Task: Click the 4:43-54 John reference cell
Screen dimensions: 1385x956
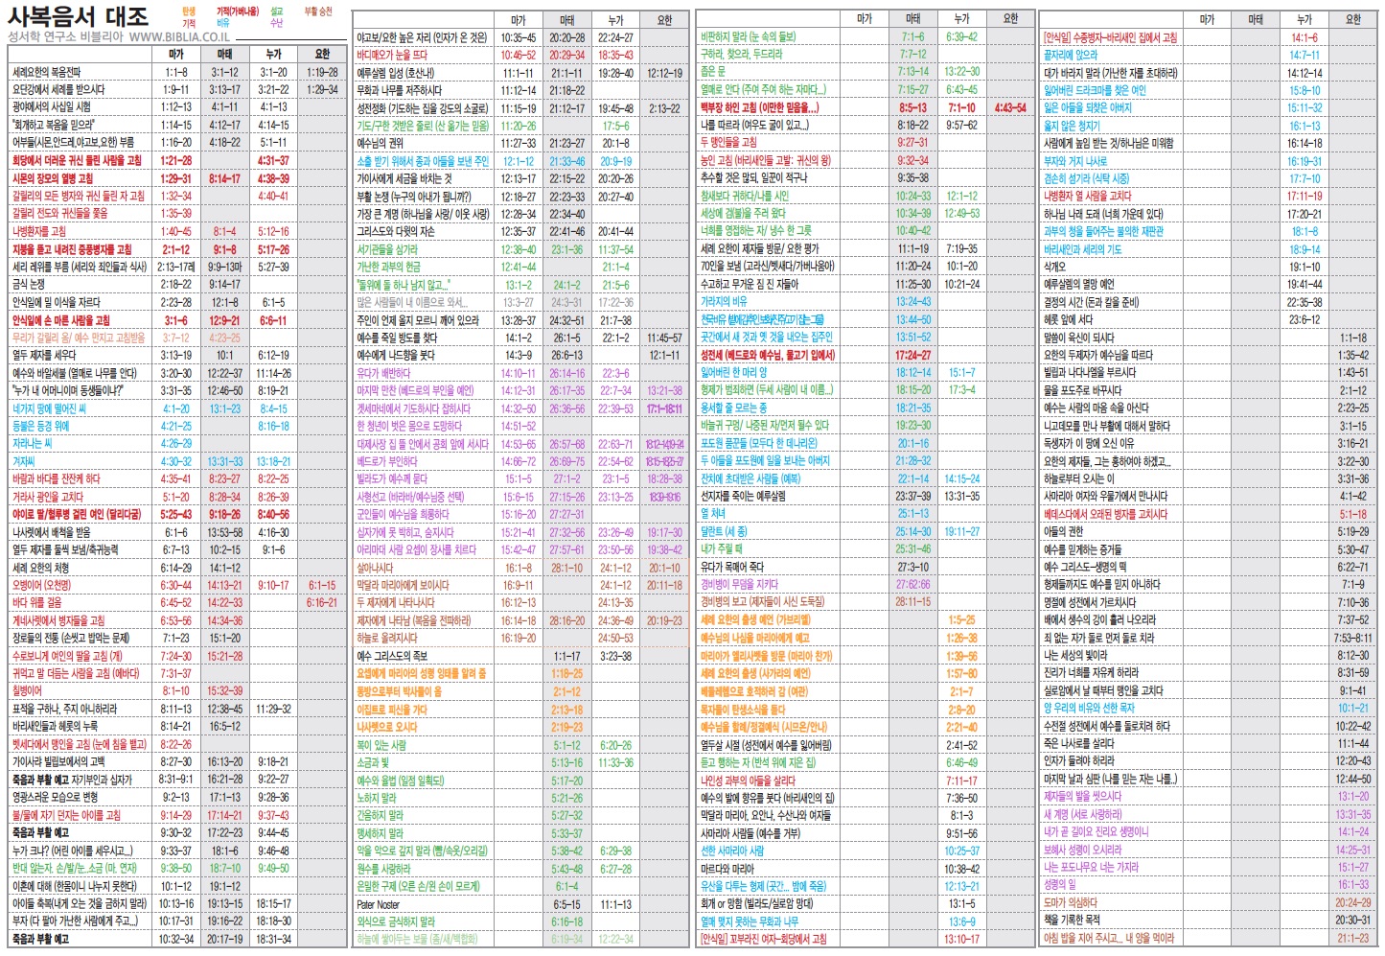Action: [x=1010, y=108]
